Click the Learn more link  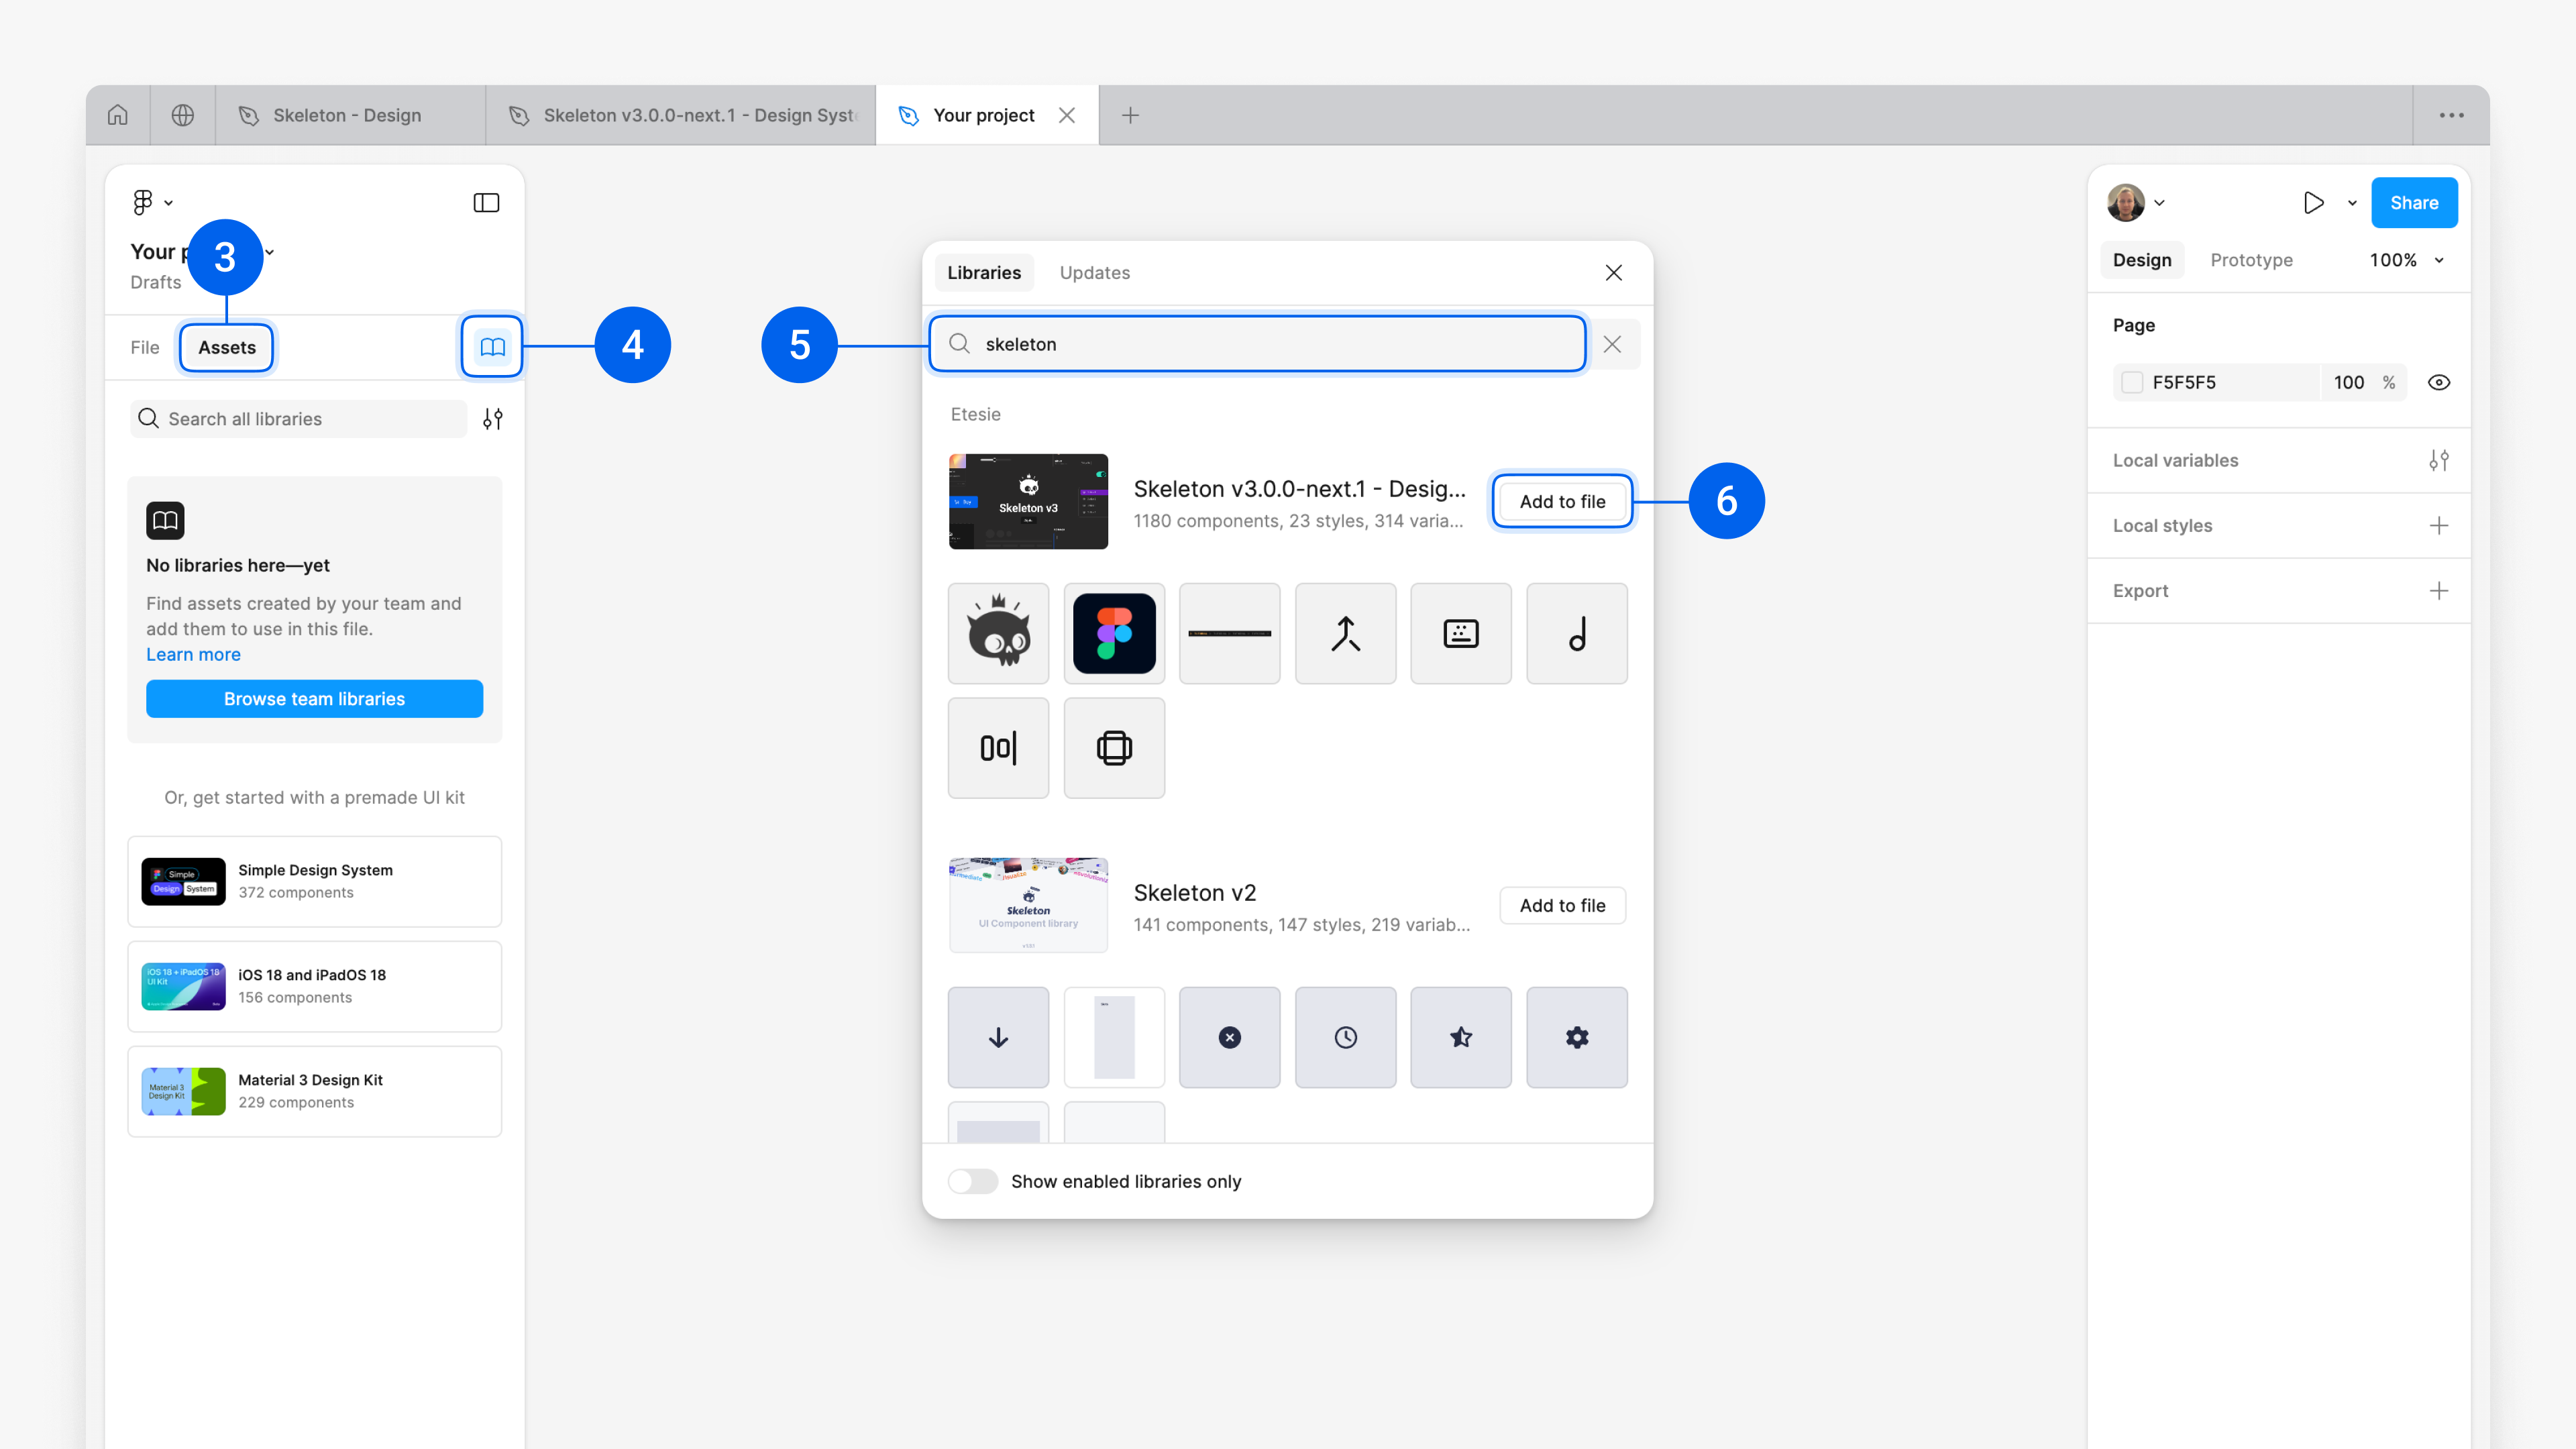point(193,654)
